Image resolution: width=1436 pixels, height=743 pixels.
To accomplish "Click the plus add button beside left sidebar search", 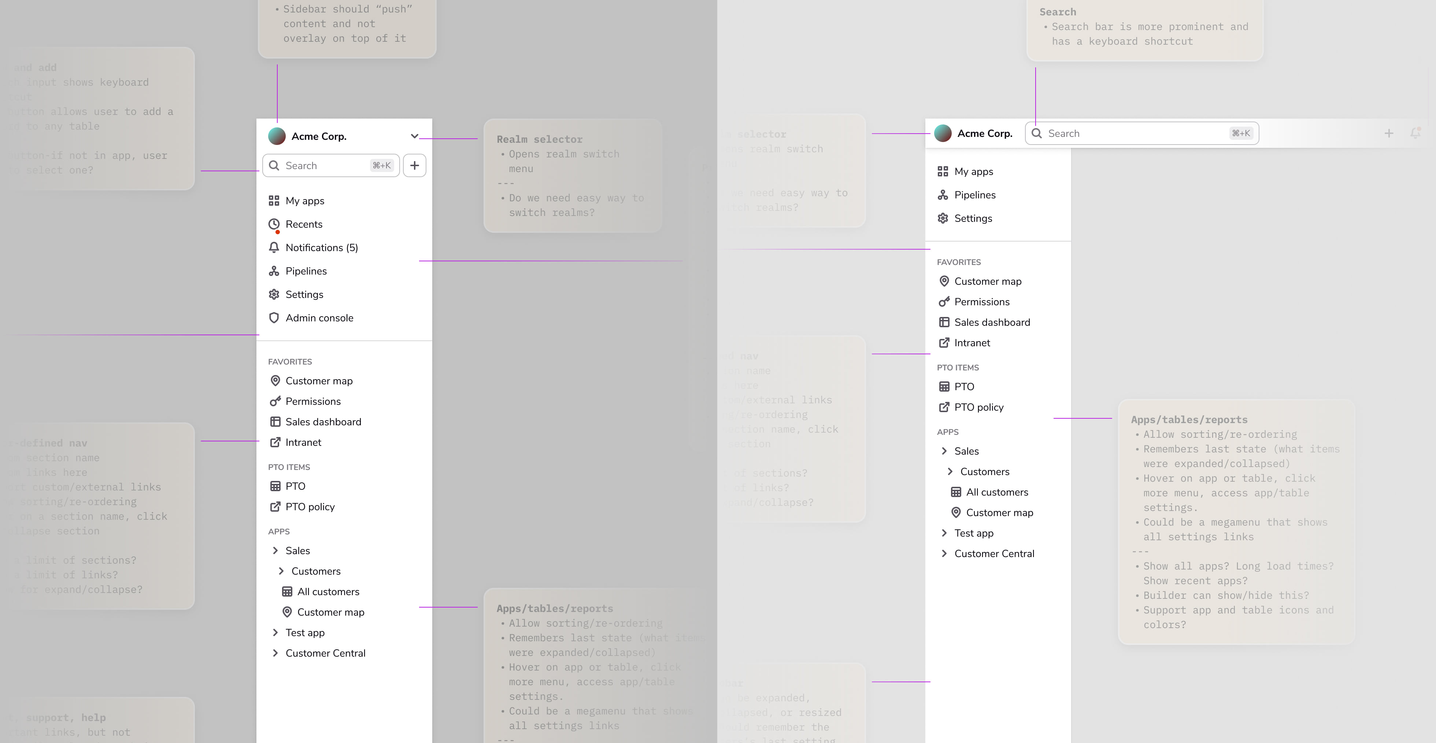I will 414,165.
